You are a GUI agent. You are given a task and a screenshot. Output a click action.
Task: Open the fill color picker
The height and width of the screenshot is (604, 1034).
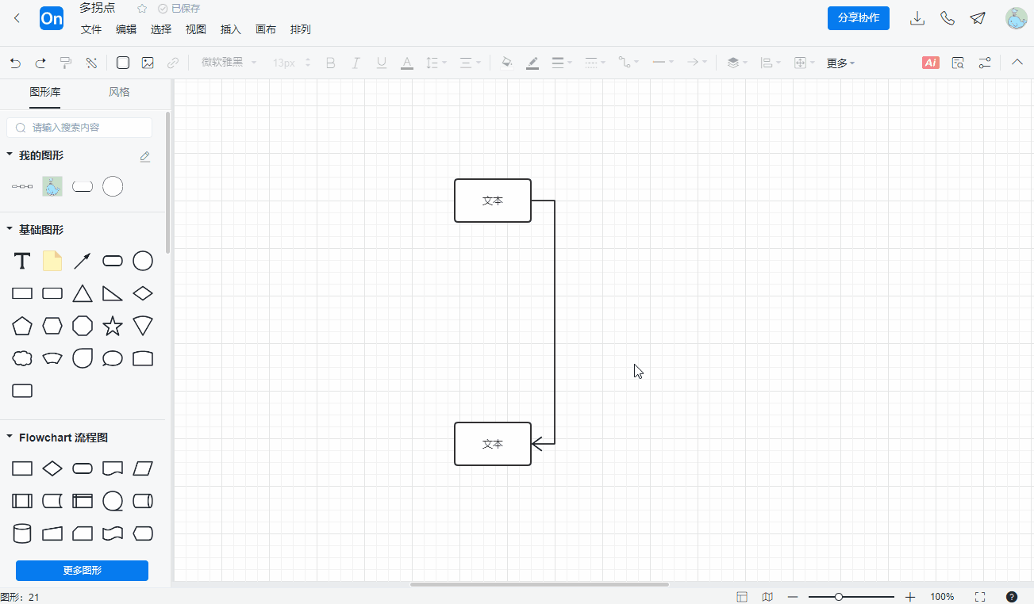[507, 63]
